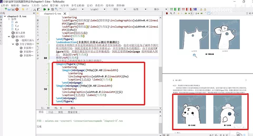This screenshot has width=253, height=136.
Task: Select the f_c label in tree
Action: coord(17,26)
